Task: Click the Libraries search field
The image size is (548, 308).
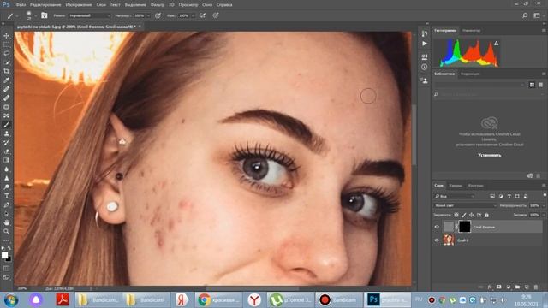Action: point(489,94)
